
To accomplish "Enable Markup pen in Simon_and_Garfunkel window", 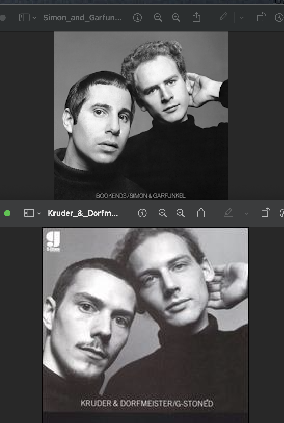I will [224, 17].
